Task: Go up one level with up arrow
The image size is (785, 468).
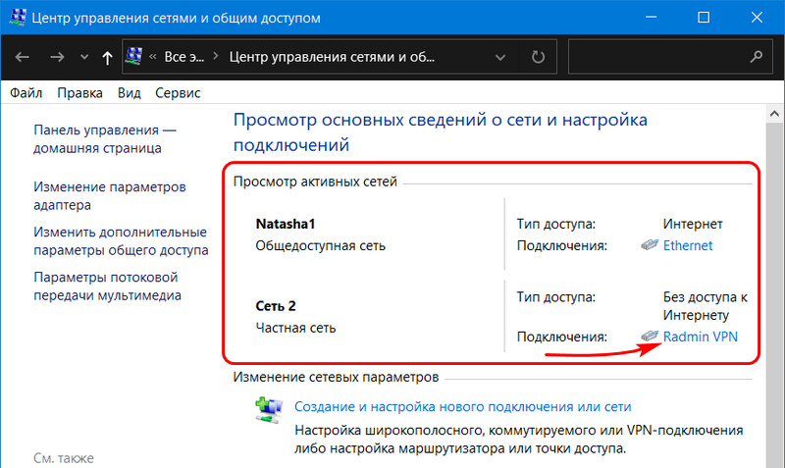Action: pos(107,58)
